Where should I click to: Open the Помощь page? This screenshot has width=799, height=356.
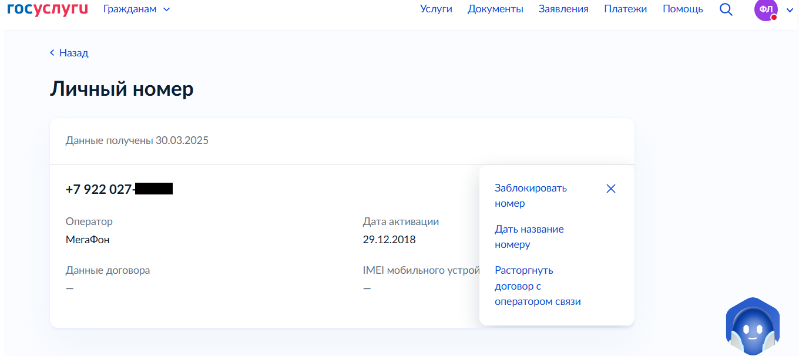pyautogui.click(x=683, y=9)
